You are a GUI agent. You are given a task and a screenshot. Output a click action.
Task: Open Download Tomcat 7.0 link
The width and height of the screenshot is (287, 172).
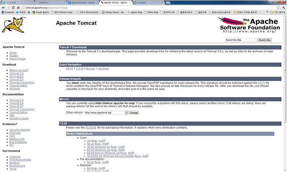16,73
